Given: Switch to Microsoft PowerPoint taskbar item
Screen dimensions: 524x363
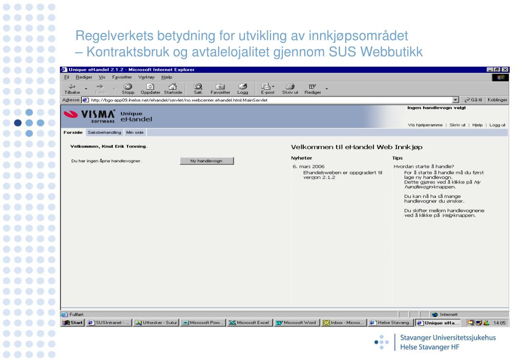Looking at the screenshot, I should point(203,323).
